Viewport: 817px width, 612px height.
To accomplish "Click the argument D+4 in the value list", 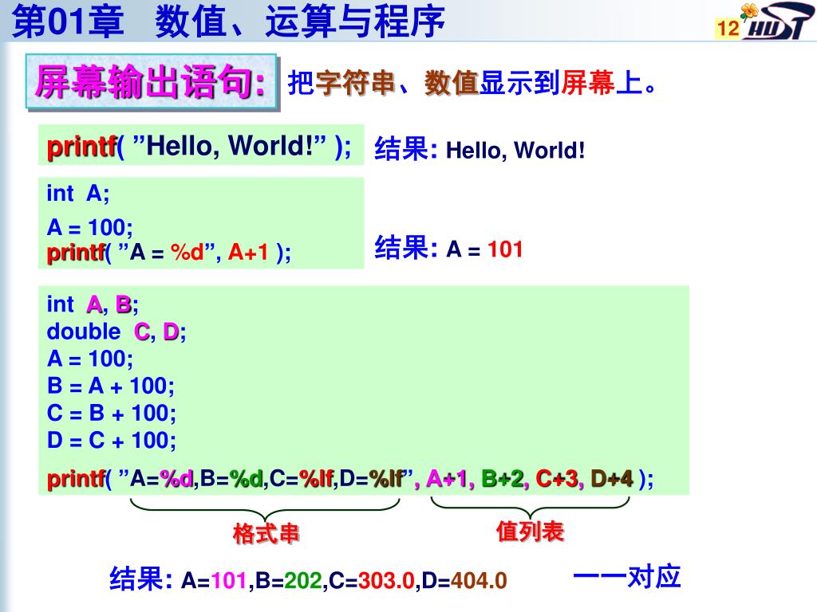I will 612,478.
